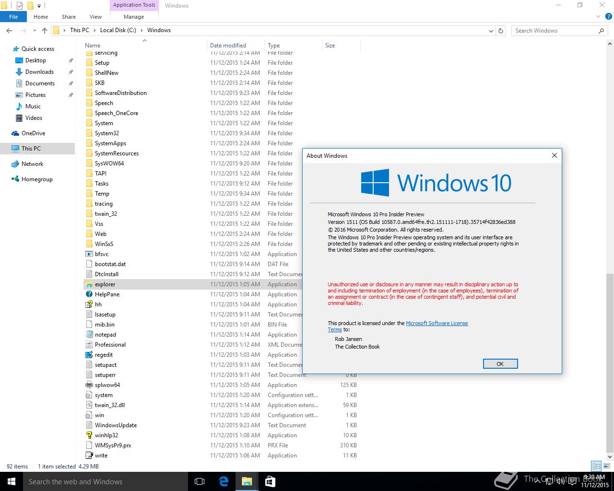614x491 pixels.
Task: Click the HelpPane application icon
Action: pos(89,294)
